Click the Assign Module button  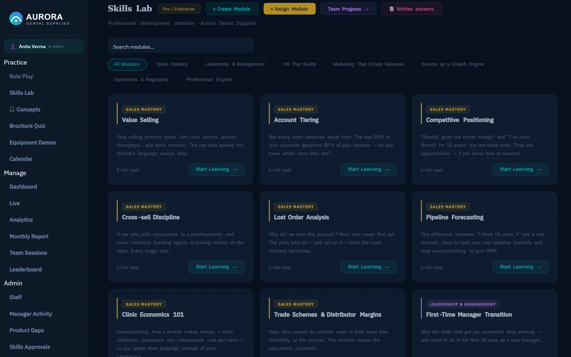[289, 9]
